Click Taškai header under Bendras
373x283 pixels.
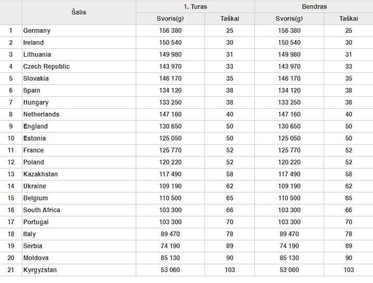pyautogui.click(x=349, y=19)
